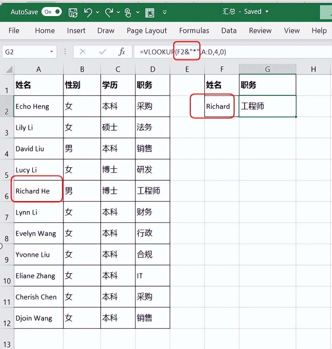This screenshot has height=349, width=332.
Task: Switch to the View tab
Action: 292,30
